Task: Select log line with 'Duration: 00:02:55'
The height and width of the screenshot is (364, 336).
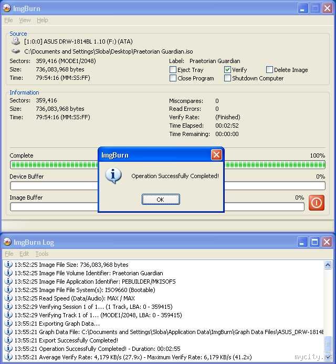Action: coord(98,348)
